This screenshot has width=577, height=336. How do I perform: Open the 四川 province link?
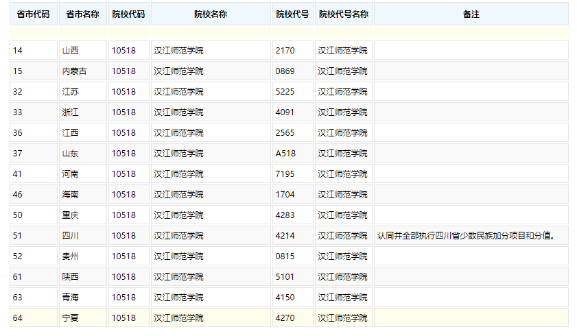point(71,236)
